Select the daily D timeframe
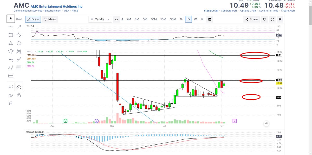This screenshot has width=312, height=155. click(x=188, y=19)
